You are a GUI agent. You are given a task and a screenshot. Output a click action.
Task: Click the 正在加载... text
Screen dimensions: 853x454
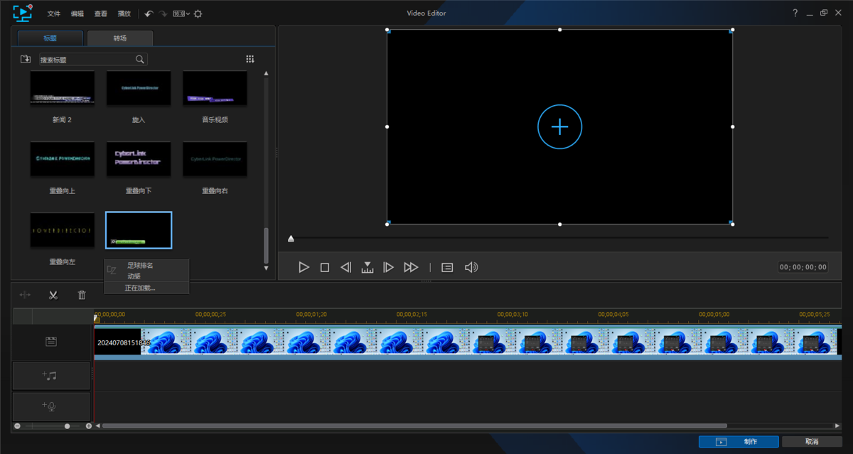point(140,288)
